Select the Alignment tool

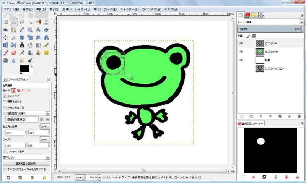tap(6, 37)
